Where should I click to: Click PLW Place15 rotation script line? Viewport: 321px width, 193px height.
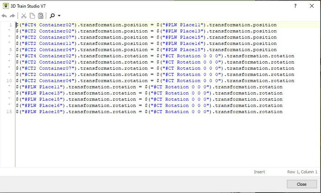(149, 99)
